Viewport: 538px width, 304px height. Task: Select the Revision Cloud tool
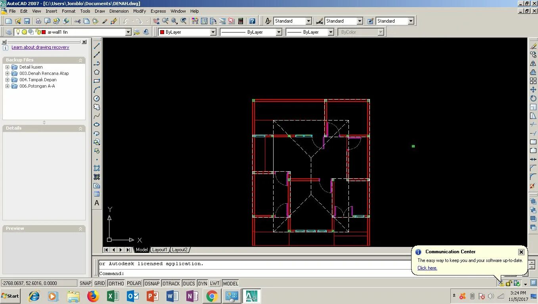pyautogui.click(x=97, y=107)
